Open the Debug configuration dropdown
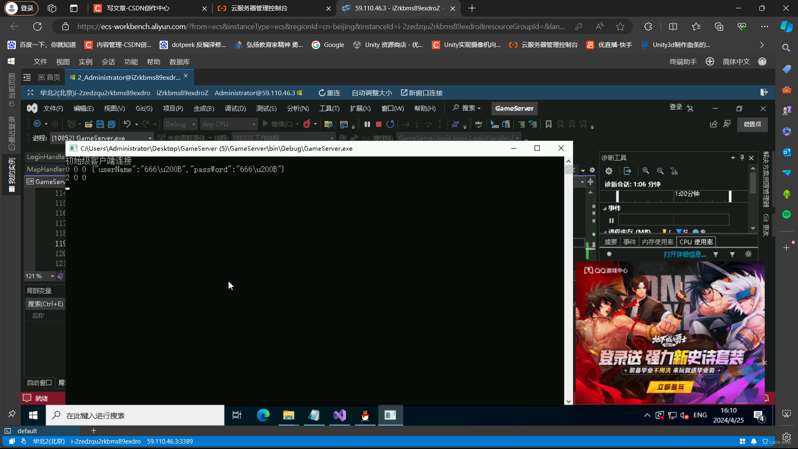 coord(180,124)
